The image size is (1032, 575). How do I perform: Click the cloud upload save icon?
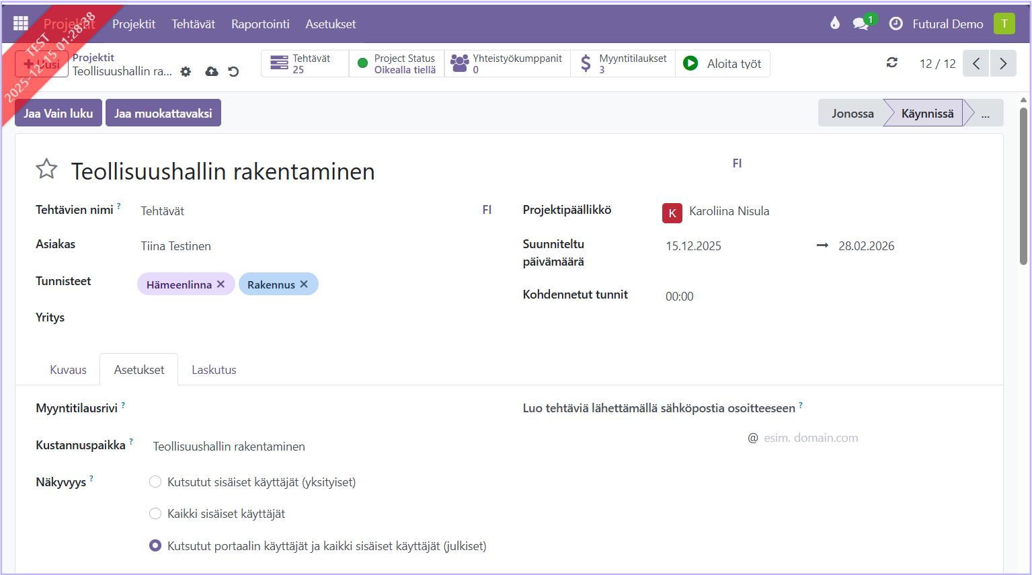(212, 71)
